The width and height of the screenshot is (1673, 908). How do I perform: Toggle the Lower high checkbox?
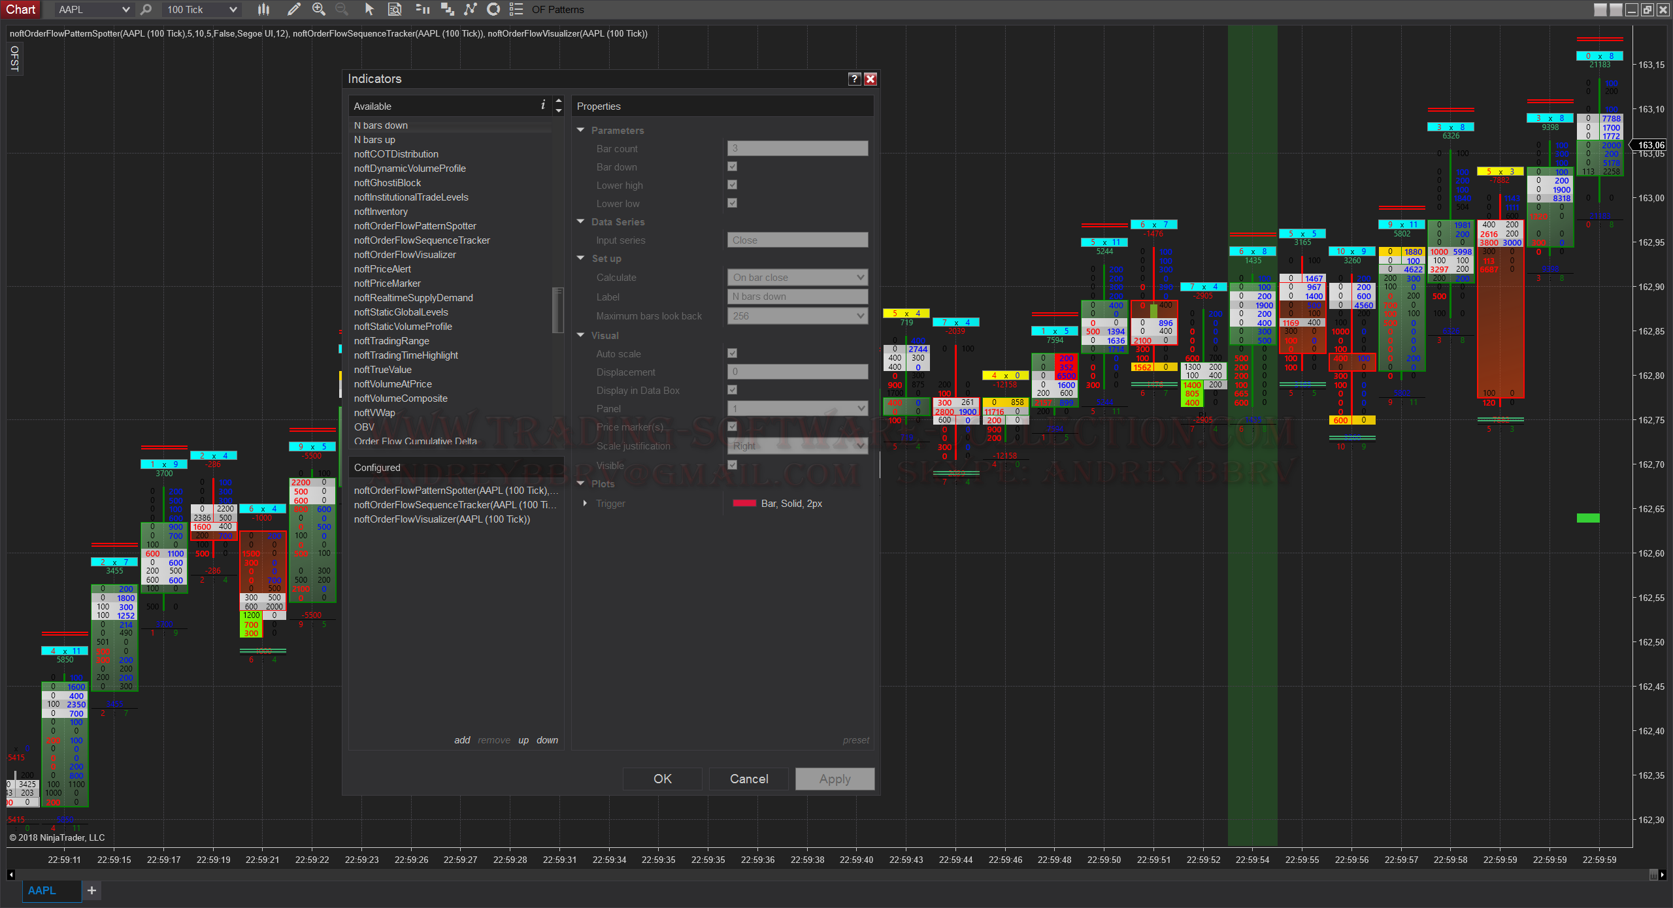pyautogui.click(x=732, y=185)
